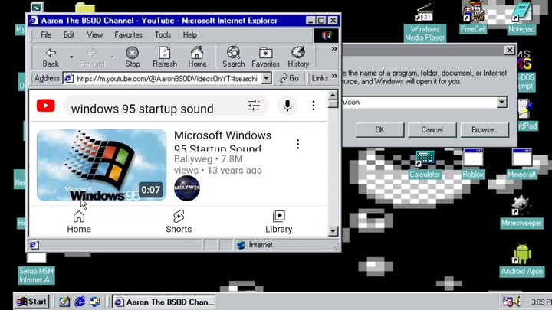
Task: Select the Minecraft desktop icon
Action: point(522,165)
